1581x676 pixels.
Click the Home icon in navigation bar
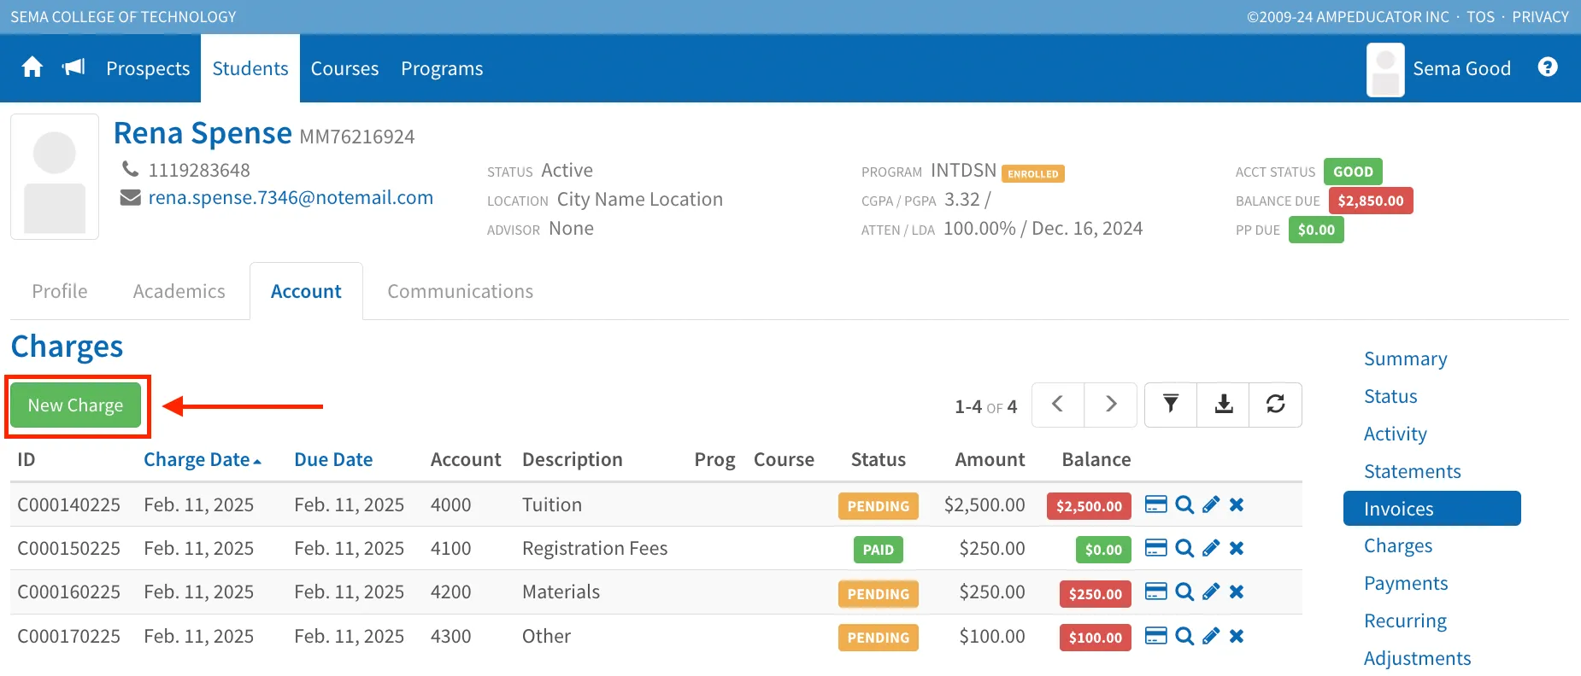click(x=32, y=67)
